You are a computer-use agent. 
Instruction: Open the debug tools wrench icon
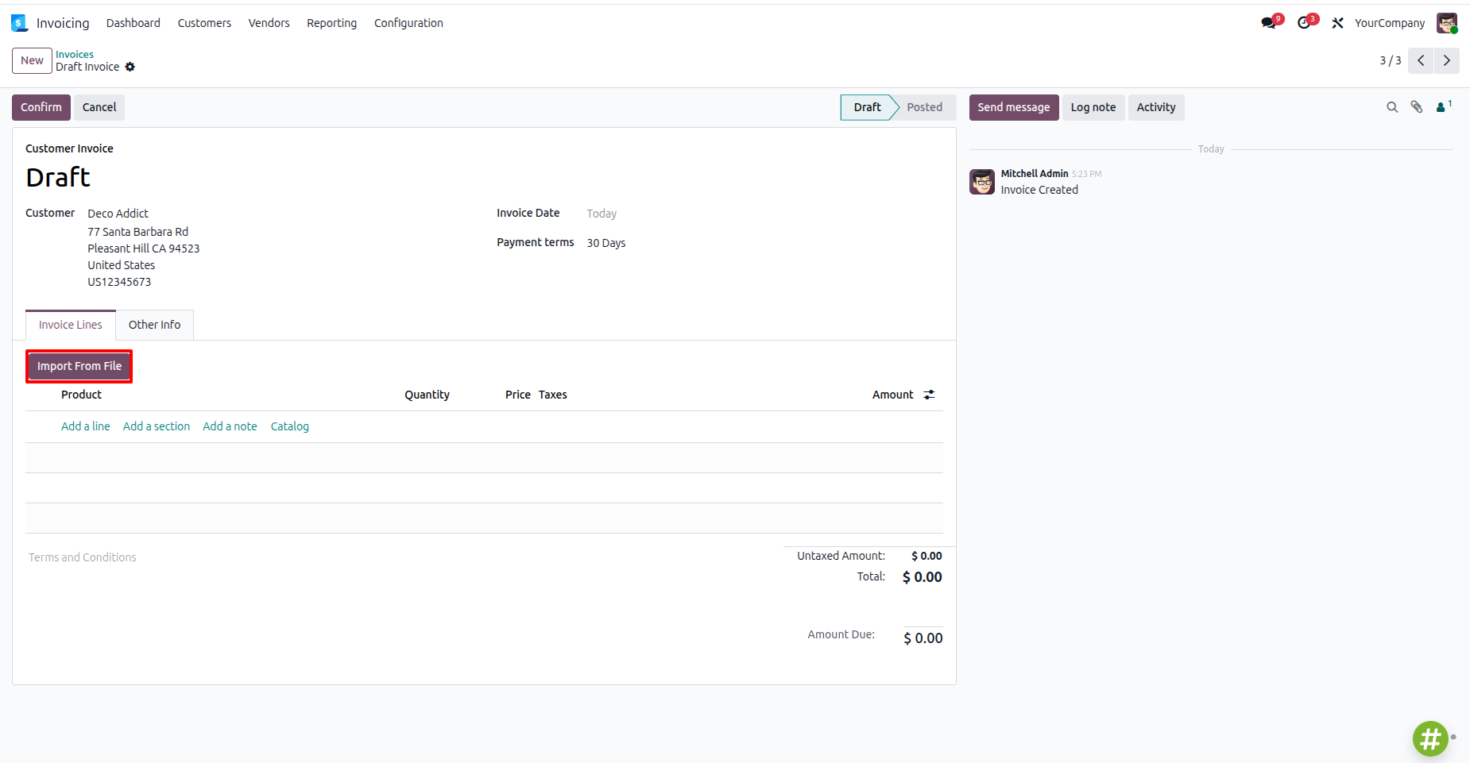click(x=1338, y=23)
